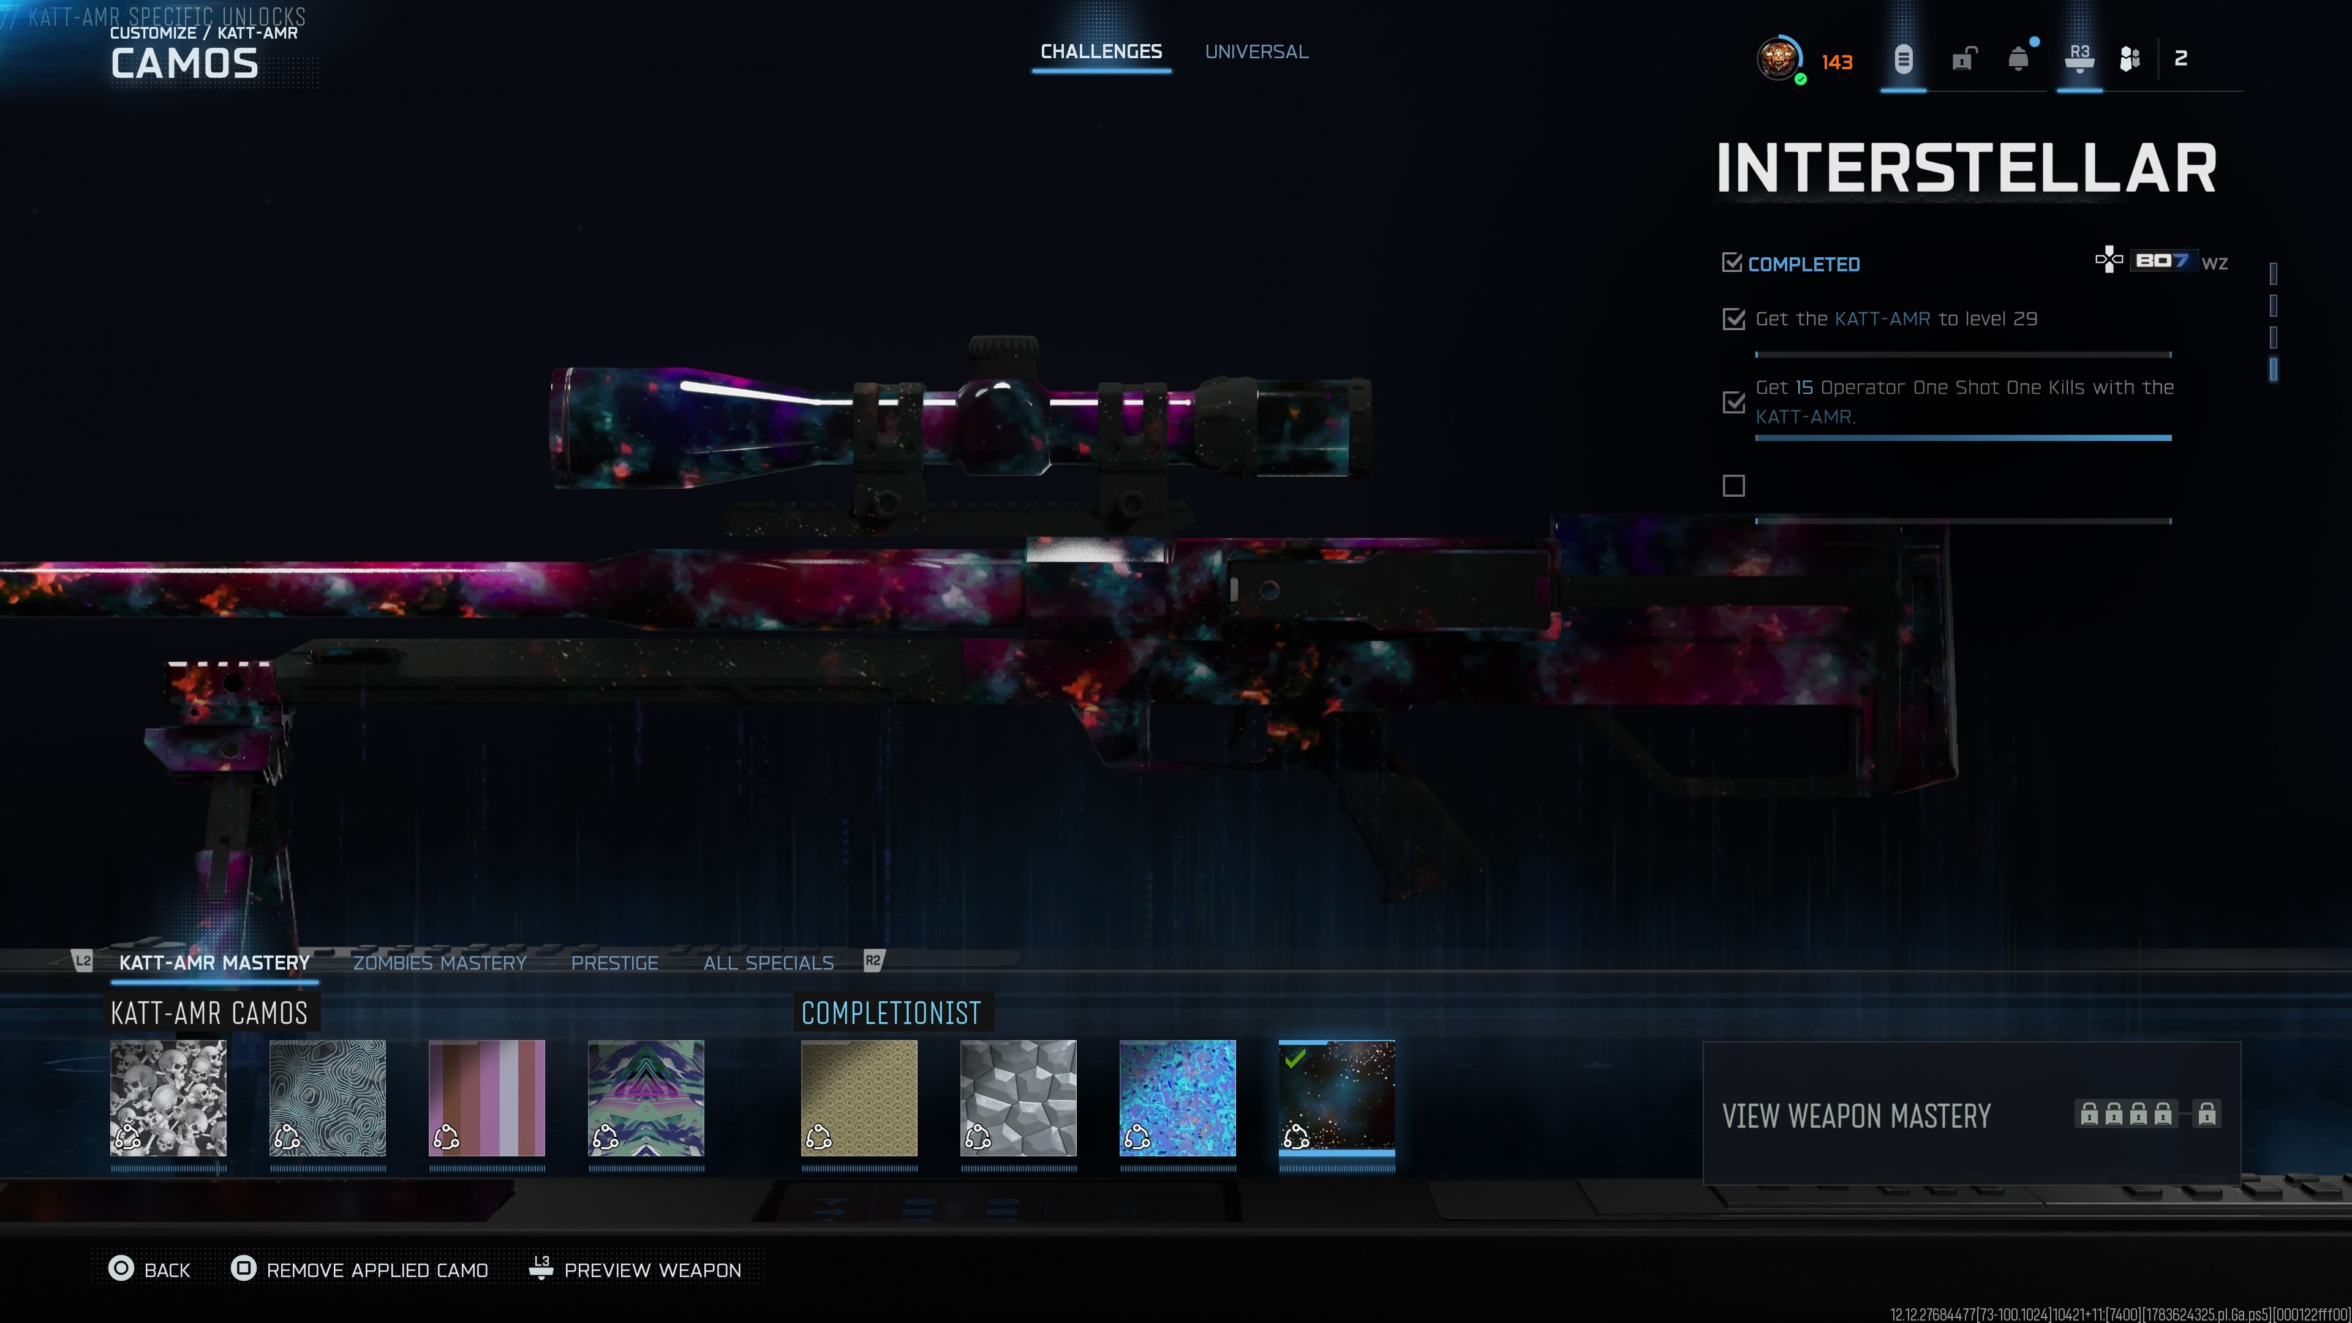Click the L3 Preview Weapon icon

(541, 1268)
